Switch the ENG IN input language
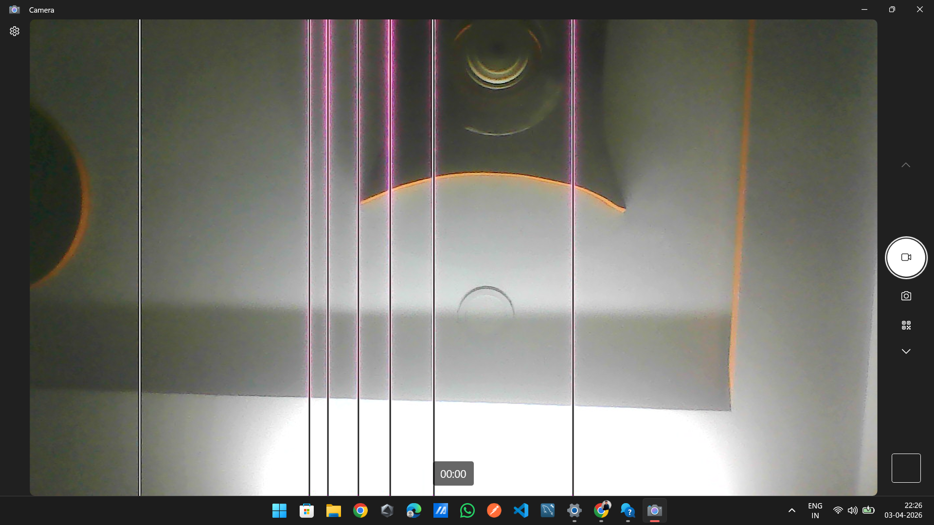934x525 pixels. click(815, 510)
